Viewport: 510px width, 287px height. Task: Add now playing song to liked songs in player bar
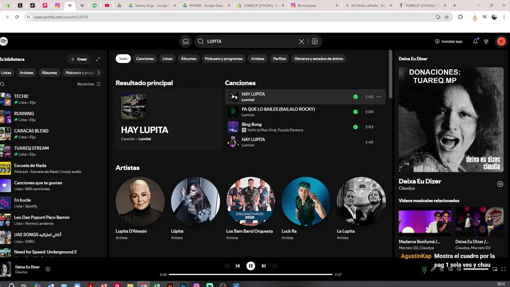(48, 269)
